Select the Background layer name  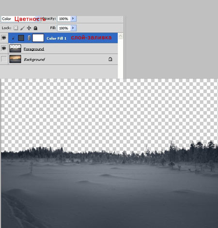[x=34, y=60]
